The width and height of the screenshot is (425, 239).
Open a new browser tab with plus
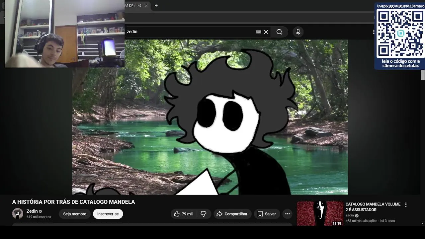(x=156, y=6)
